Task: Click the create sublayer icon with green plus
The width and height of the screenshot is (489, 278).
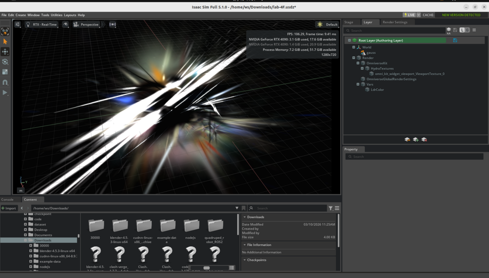Action: 416,139
